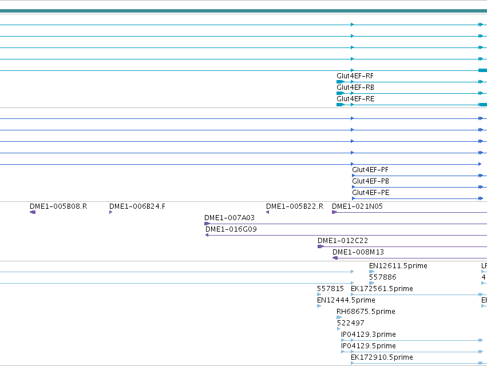Select the EN12611.5prime EST label

(x=398, y=266)
